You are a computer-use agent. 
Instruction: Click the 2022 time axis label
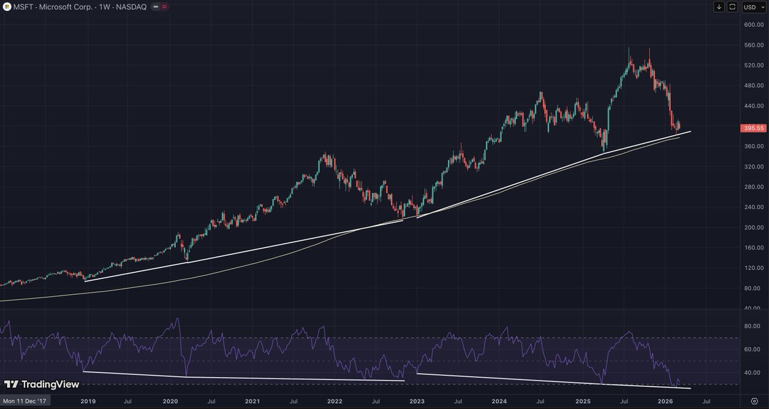tap(335, 401)
